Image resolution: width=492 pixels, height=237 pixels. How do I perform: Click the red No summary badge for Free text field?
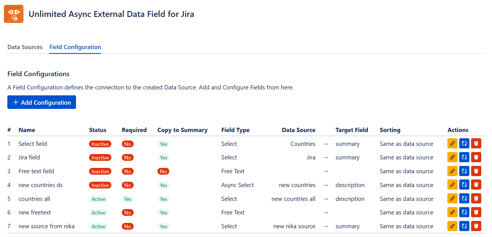coord(163,171)
